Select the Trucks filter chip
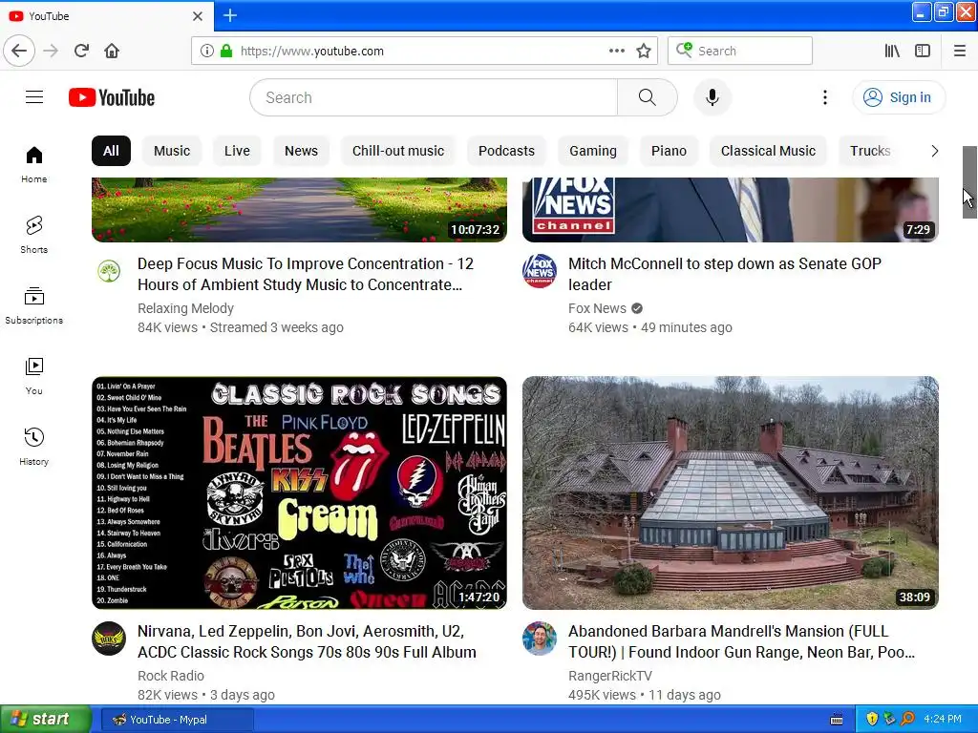 tap(870, 151)
